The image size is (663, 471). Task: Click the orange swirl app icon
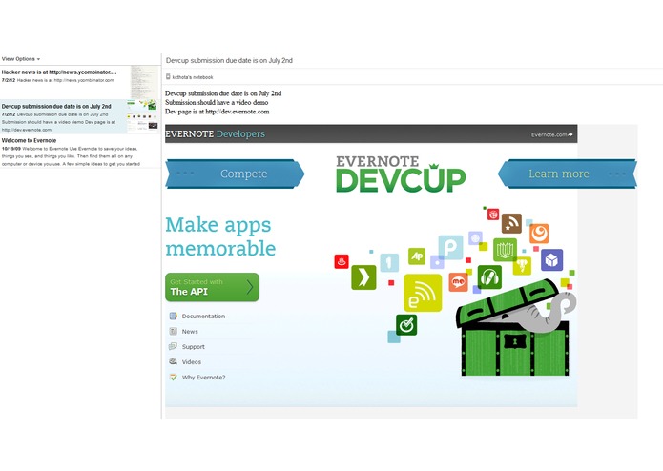539,234
